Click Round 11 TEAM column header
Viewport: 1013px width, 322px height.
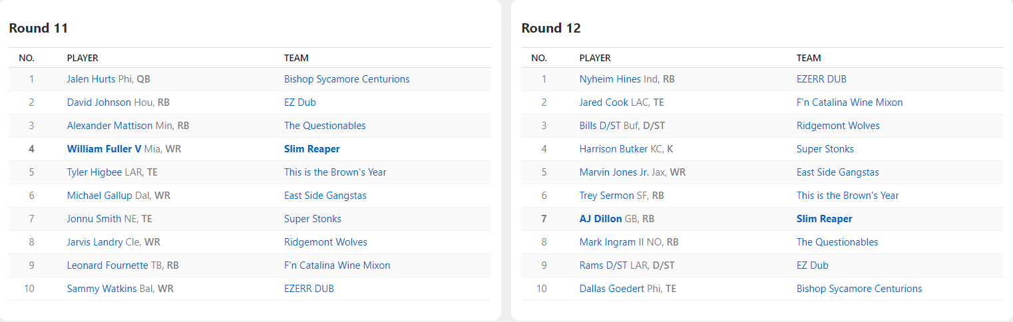click(296, 58)
